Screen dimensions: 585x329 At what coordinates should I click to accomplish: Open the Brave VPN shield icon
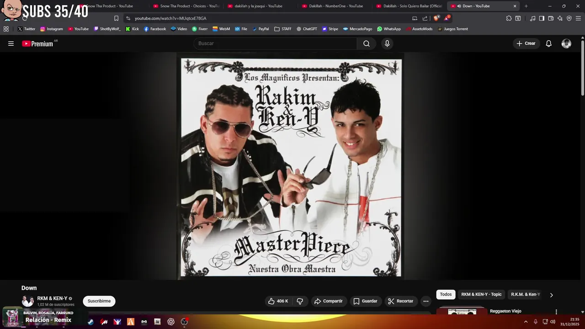tap(569, 18)
